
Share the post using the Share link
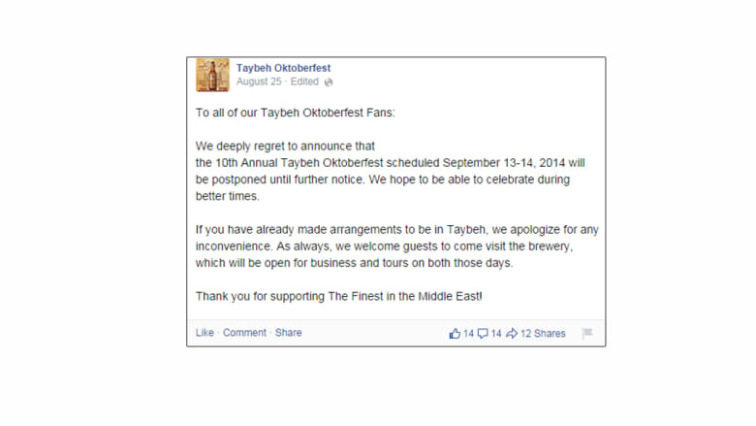click(x=288, y=333)
